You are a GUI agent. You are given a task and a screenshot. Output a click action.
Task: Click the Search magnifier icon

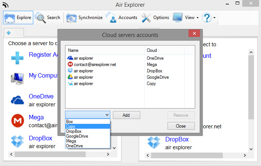pyautogui.click(x=40, y=17)
